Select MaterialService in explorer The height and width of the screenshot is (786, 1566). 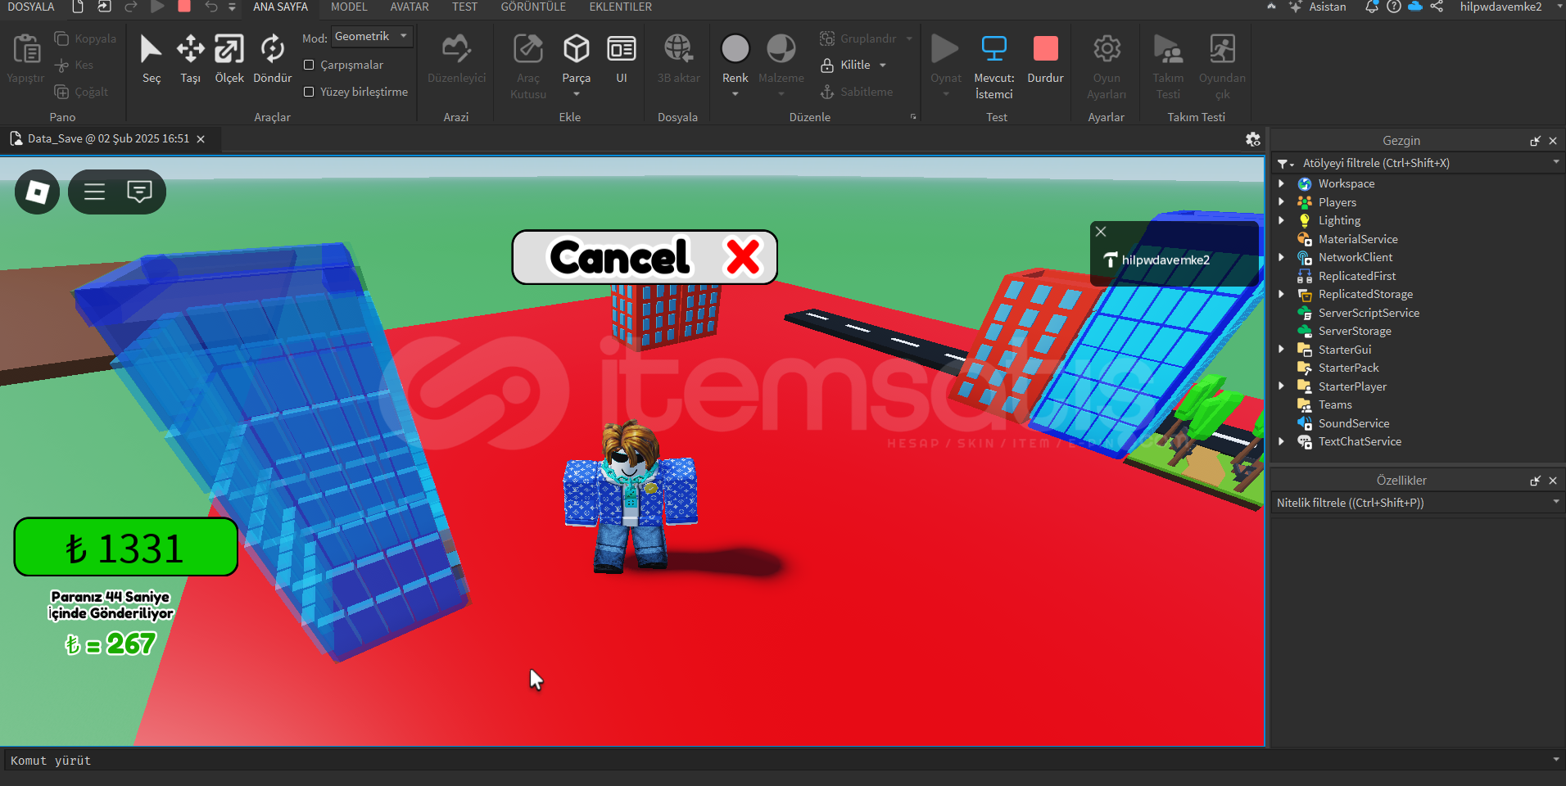click(x=1358, y=239)
